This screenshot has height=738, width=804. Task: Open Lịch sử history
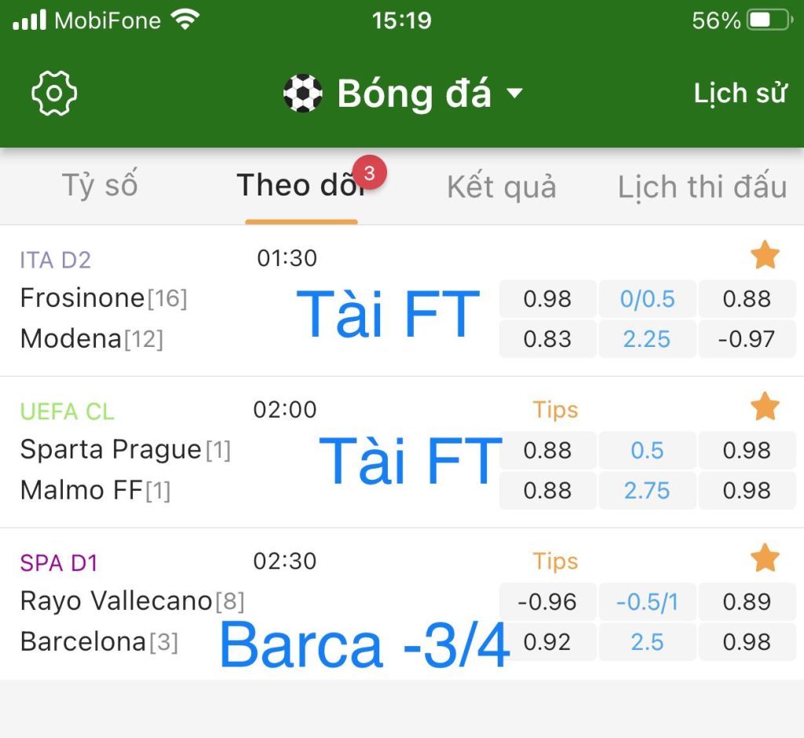tap(740, 93)
